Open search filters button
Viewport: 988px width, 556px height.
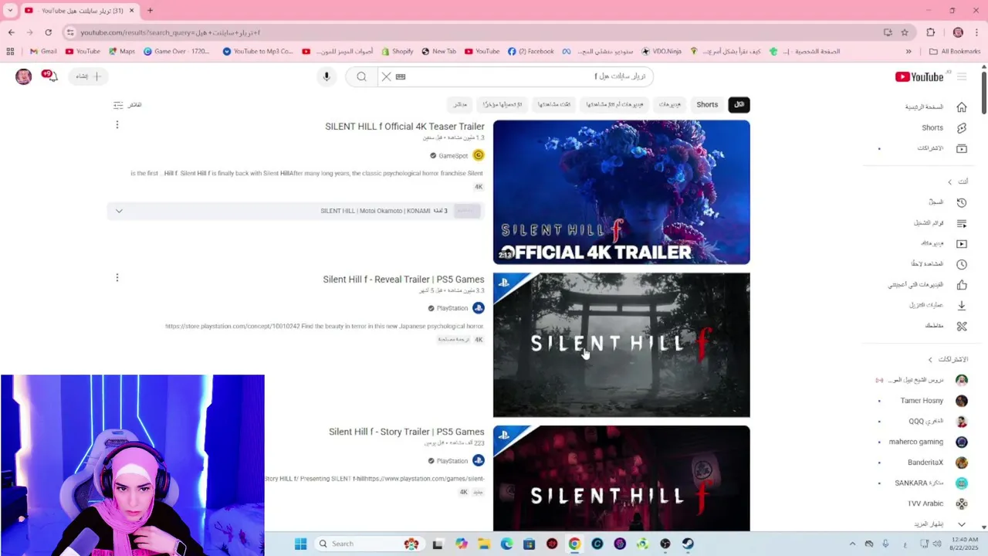(x=128, y=105)
